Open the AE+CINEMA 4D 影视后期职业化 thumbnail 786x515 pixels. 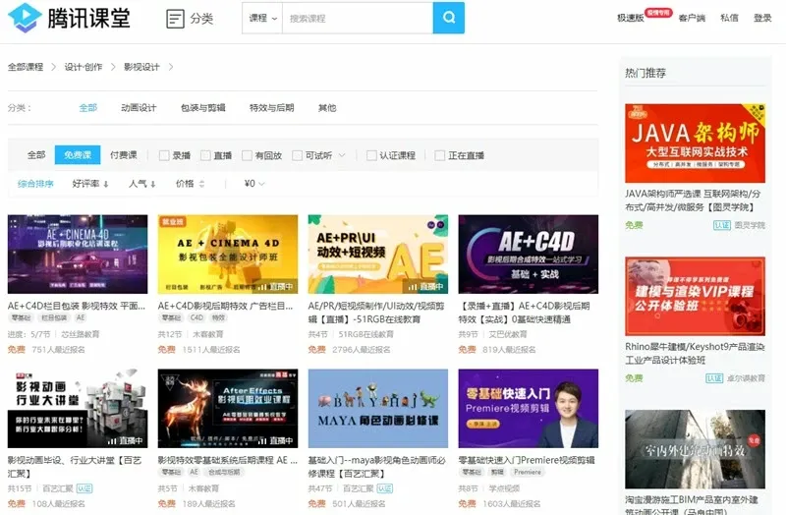click(78, 255)
